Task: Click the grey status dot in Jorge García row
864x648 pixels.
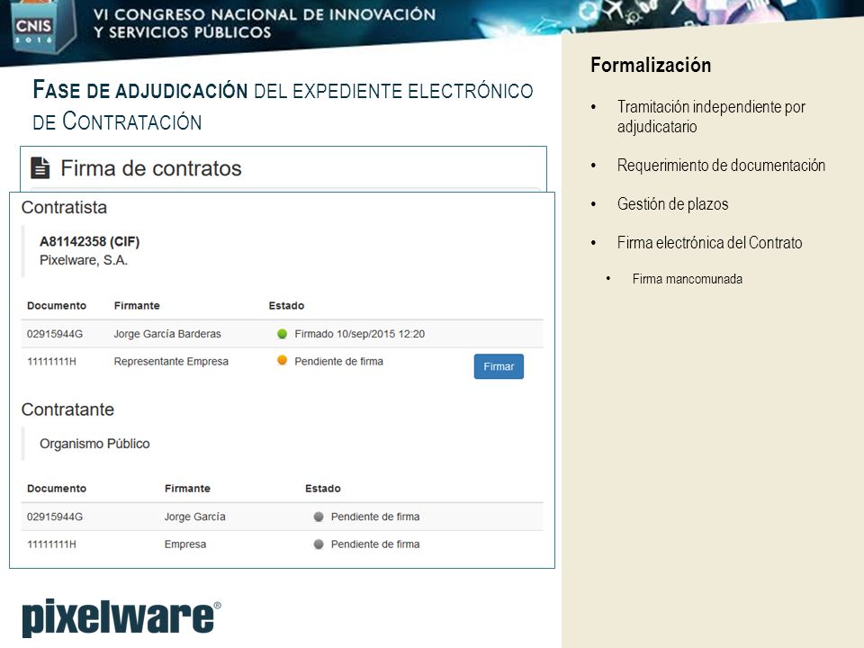Action: (319, 517)
